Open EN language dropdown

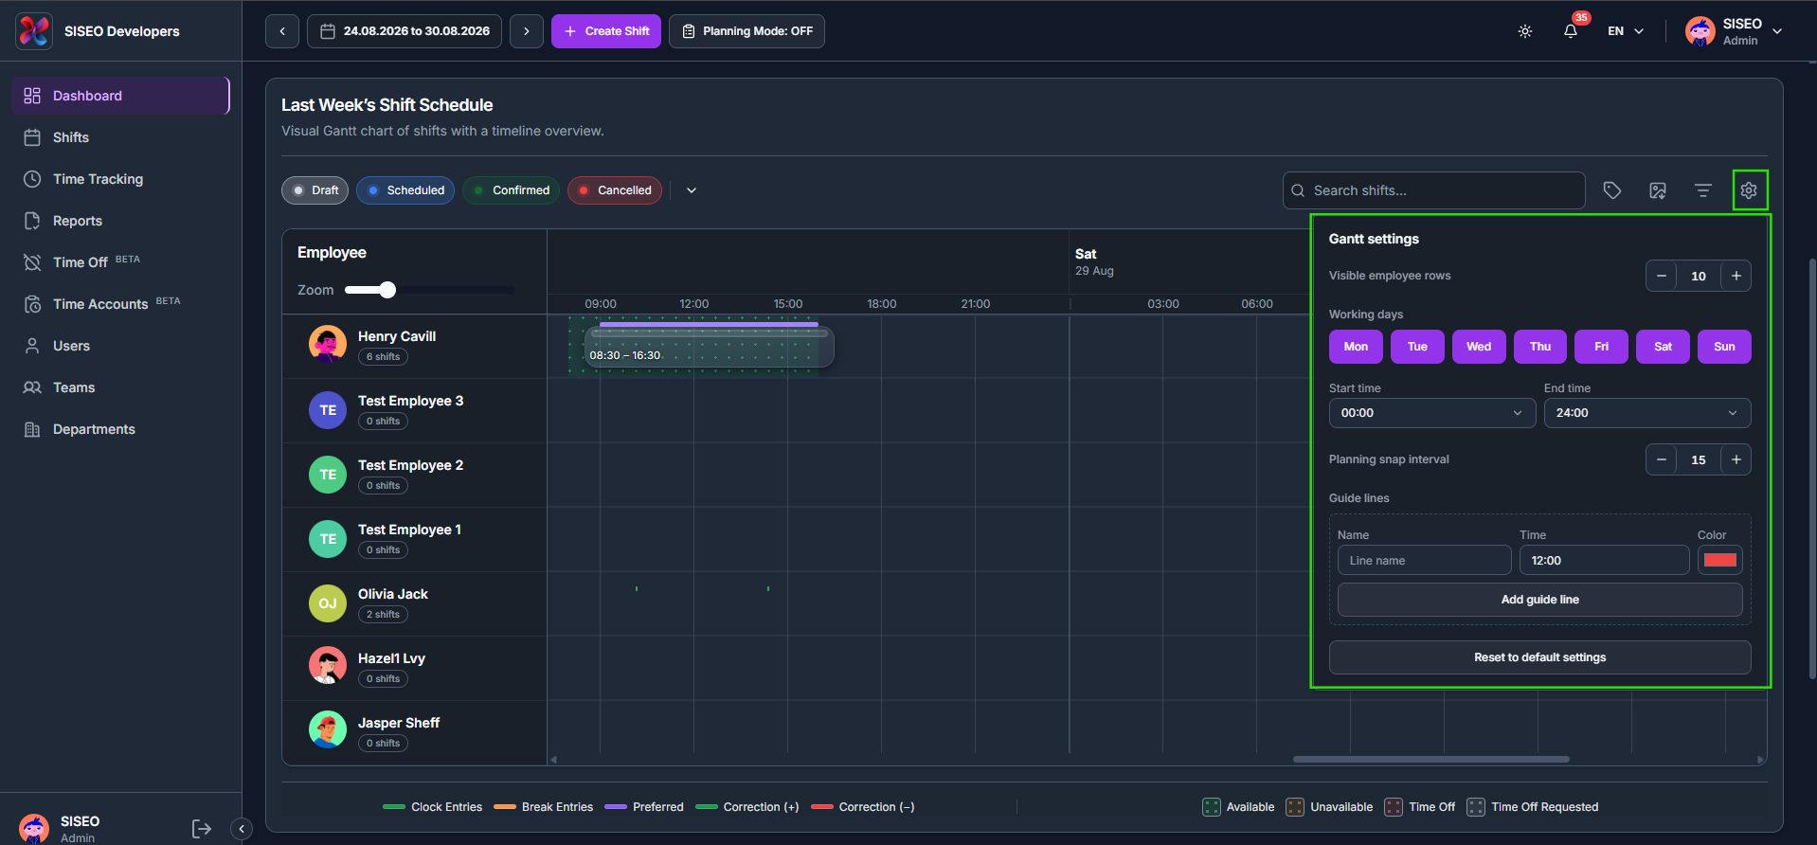1626,31
